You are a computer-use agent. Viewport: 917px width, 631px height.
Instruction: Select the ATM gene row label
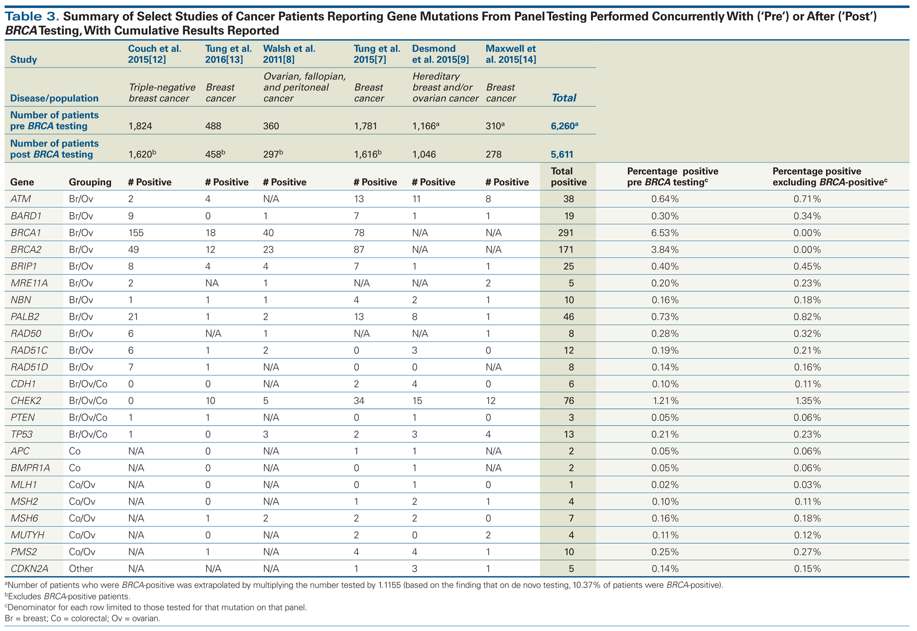pos(21,199)
